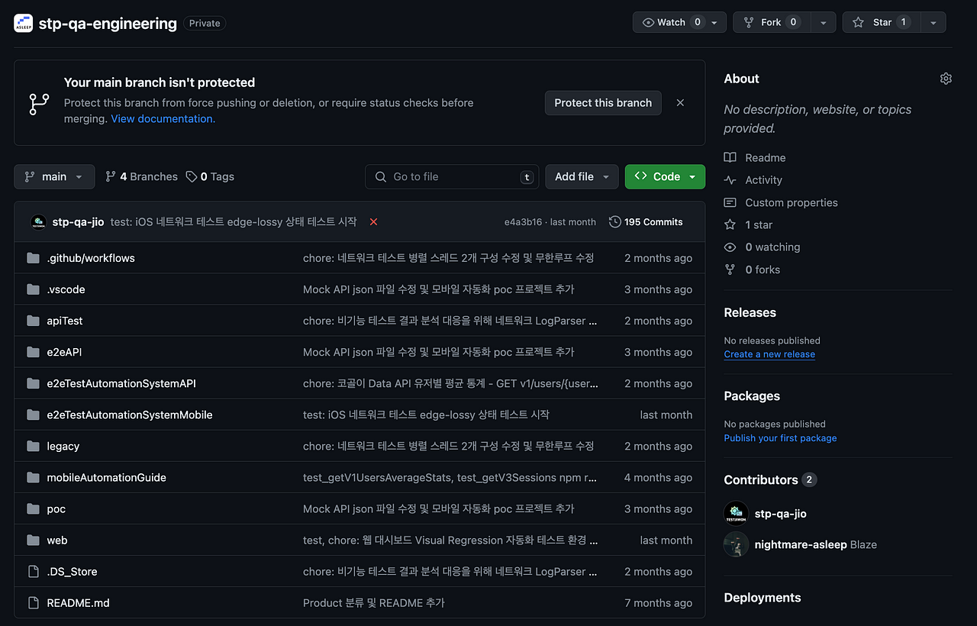This screenshot has width=977, height=626.
Task: Click the mobileAutomationGuide folder icon
Action: coord(33,477)
